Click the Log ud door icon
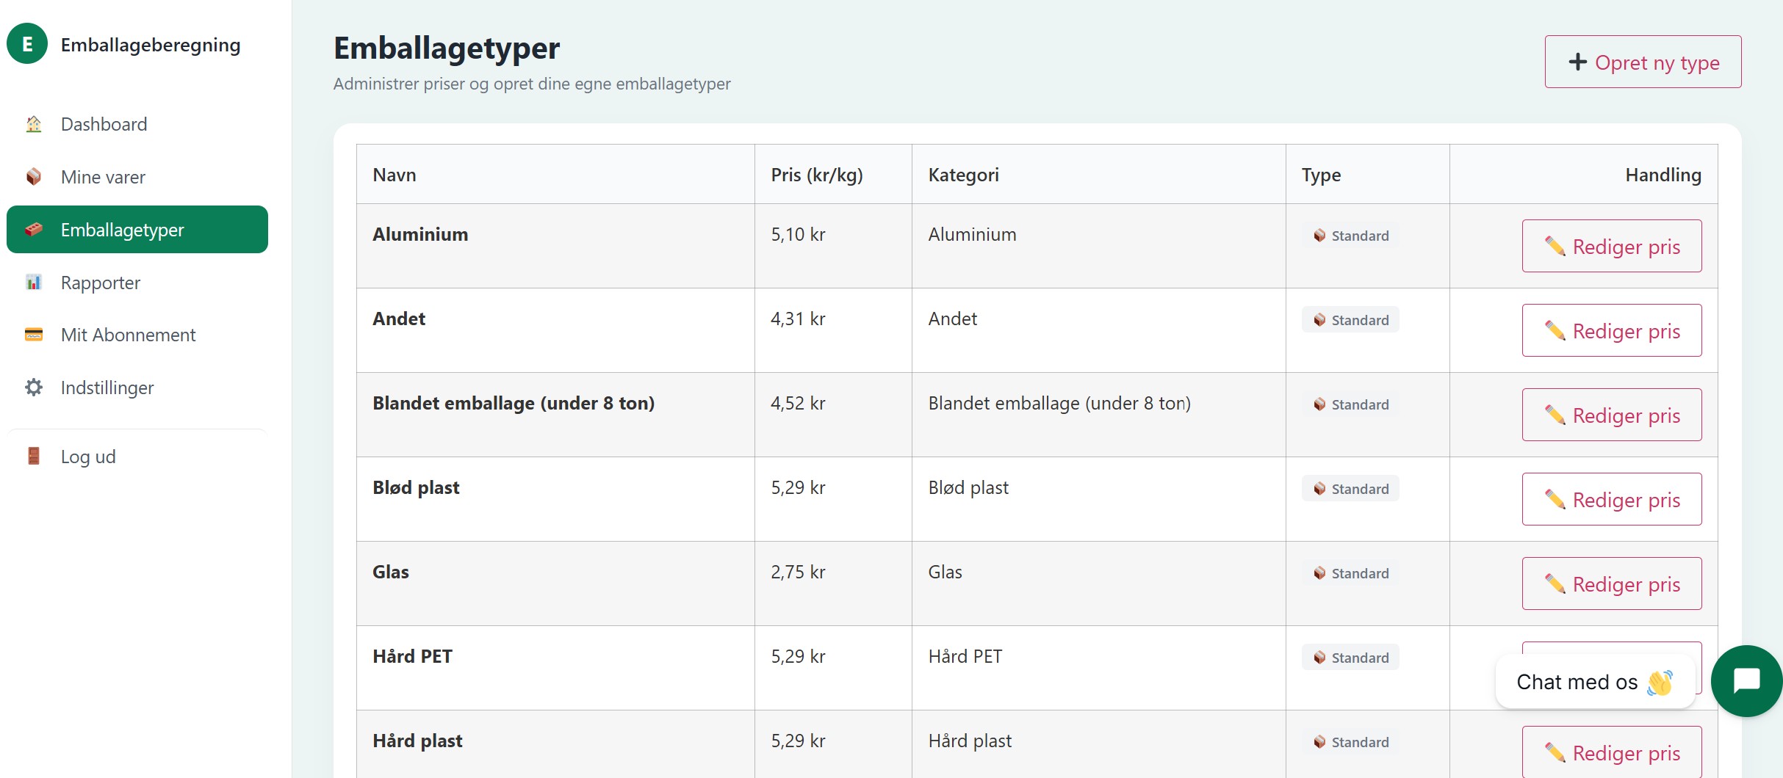Viewport: 1783px width, 778px height. click(34, 457)
